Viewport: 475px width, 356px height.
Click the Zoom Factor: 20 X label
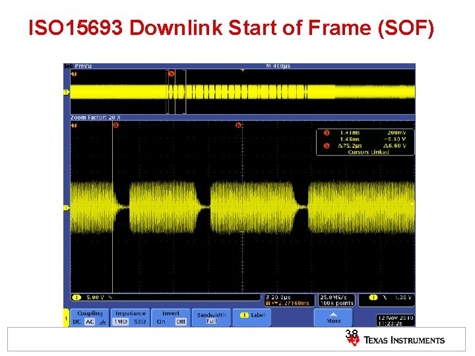(x=96, y=117)
